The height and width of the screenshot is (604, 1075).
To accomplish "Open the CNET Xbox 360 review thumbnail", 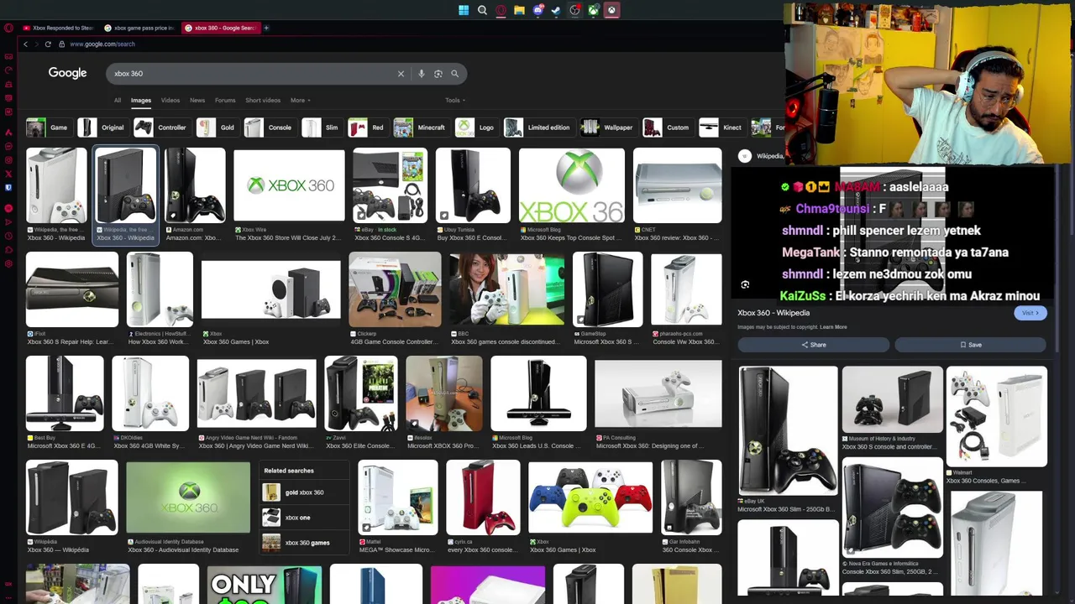I will click(x=677, y=185).
